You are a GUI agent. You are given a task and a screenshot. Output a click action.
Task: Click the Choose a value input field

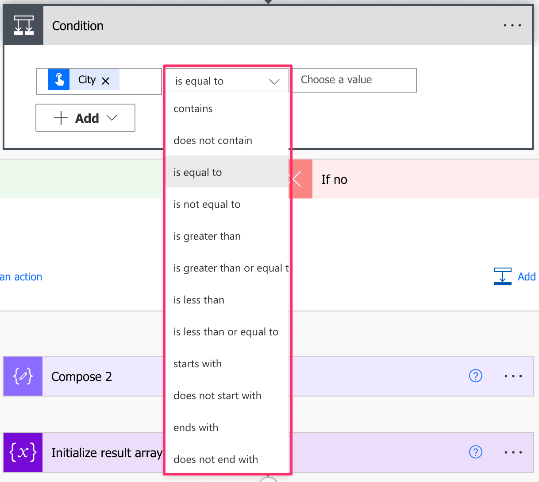pyautogui.click(x=354, y=80)
